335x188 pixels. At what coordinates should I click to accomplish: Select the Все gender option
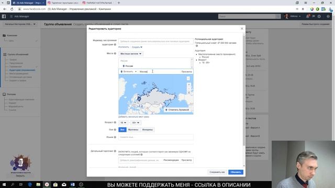(x=122, y=130)
